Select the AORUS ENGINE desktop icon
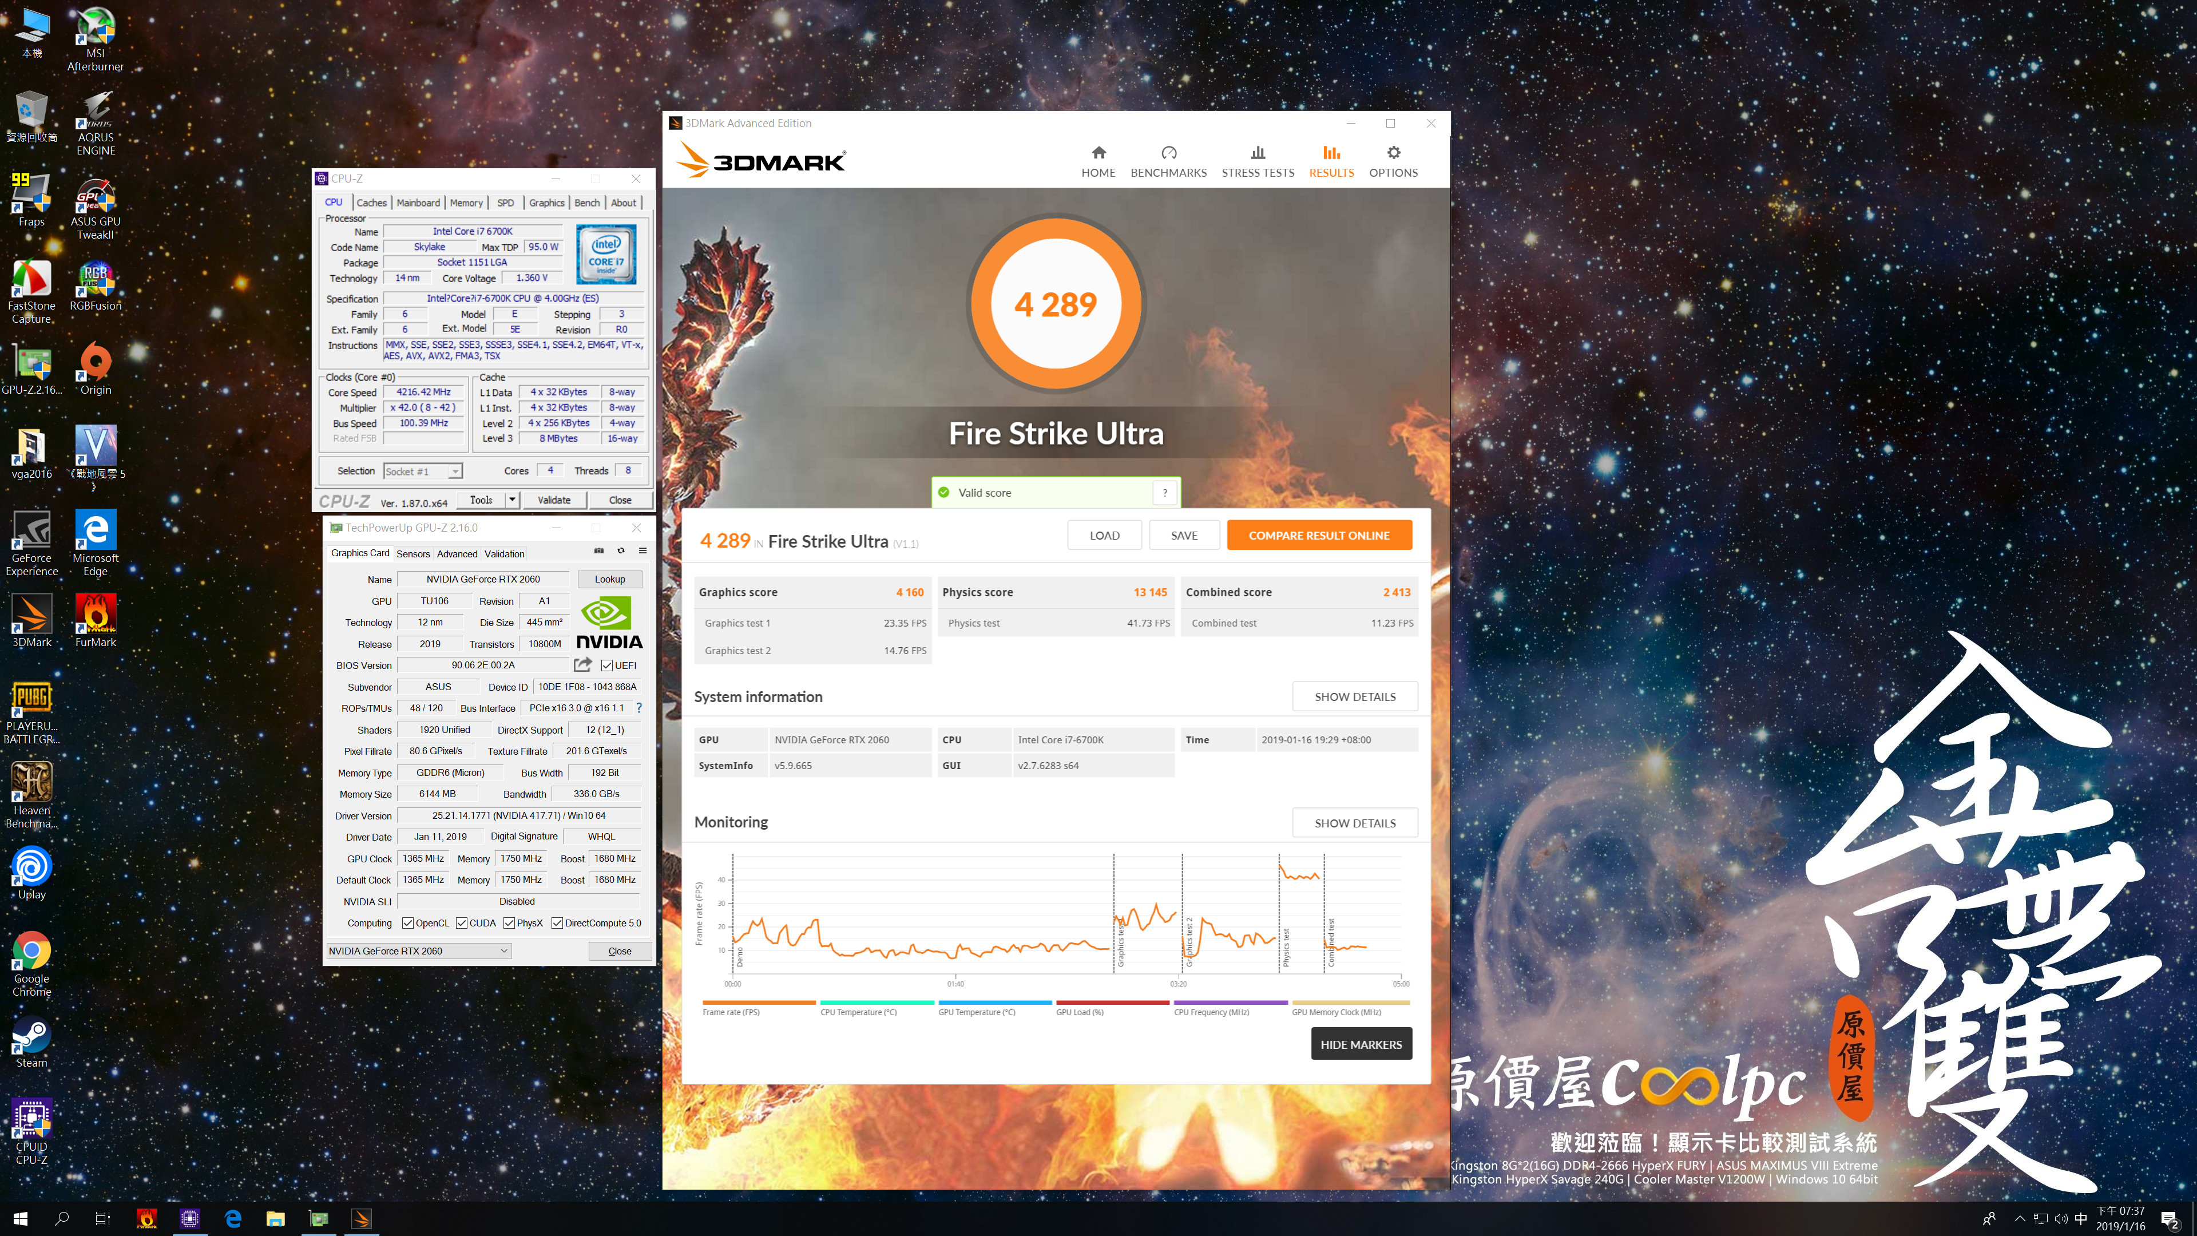2197x1236 pixels. pos(96,124)
